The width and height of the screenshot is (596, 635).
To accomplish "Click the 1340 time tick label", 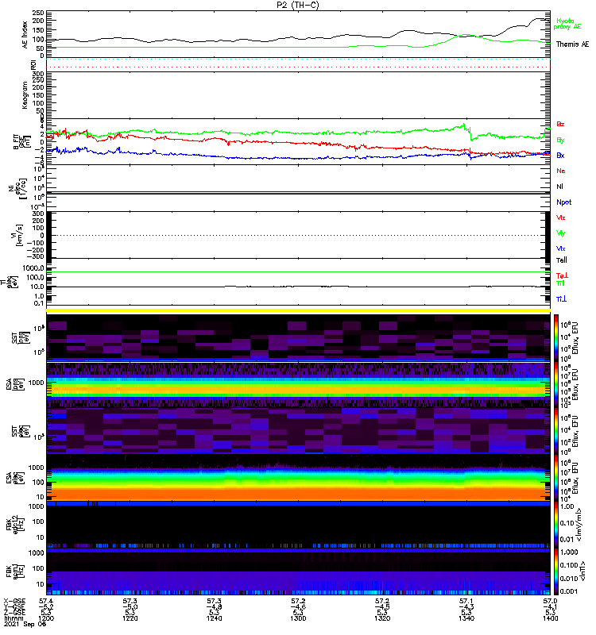I will 466,618.
